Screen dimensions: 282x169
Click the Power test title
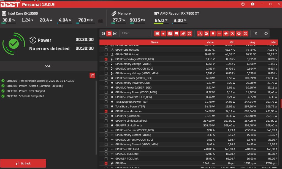[44, 40]
